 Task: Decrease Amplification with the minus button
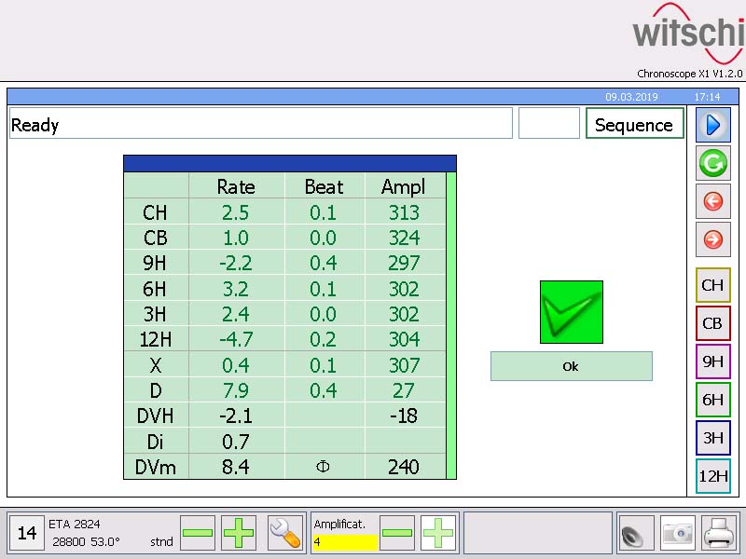point(397,533)
